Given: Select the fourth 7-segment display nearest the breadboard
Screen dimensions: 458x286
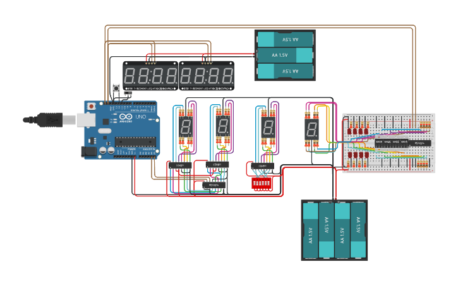Looking at the screenshot, I should [x=311, y=129].
